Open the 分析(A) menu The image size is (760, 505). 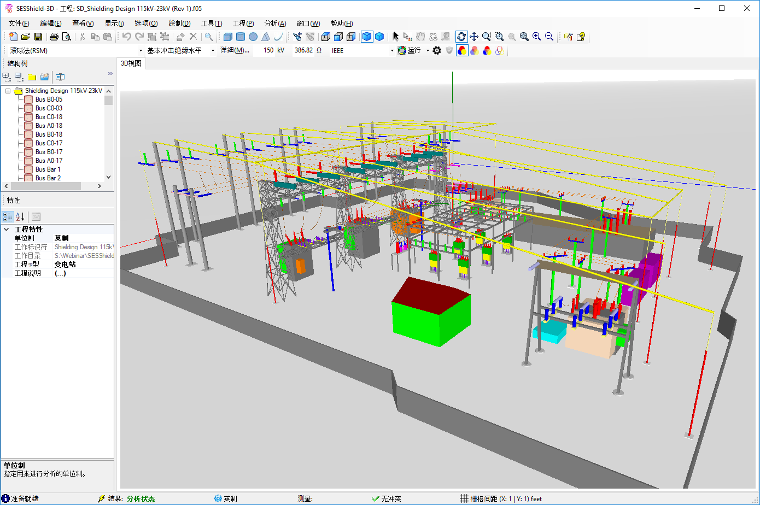click(x=275, y=23)
